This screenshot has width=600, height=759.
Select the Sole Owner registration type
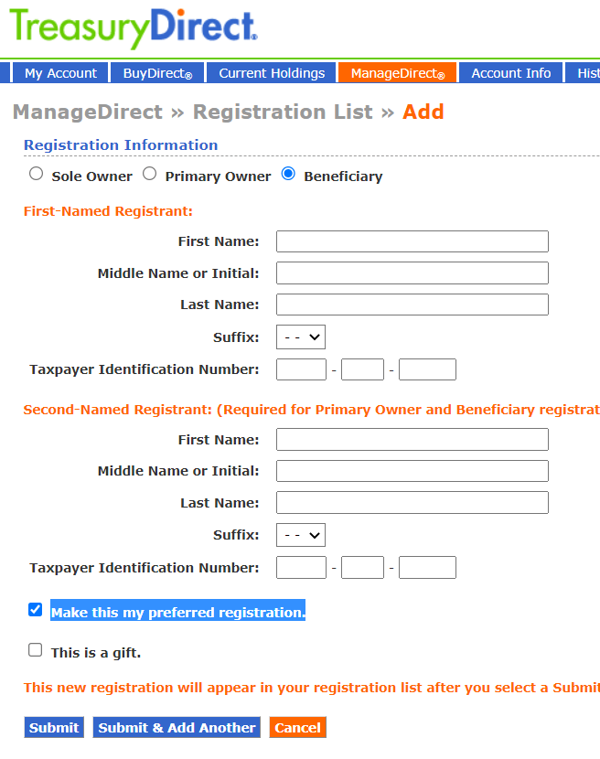coord(35,172)
